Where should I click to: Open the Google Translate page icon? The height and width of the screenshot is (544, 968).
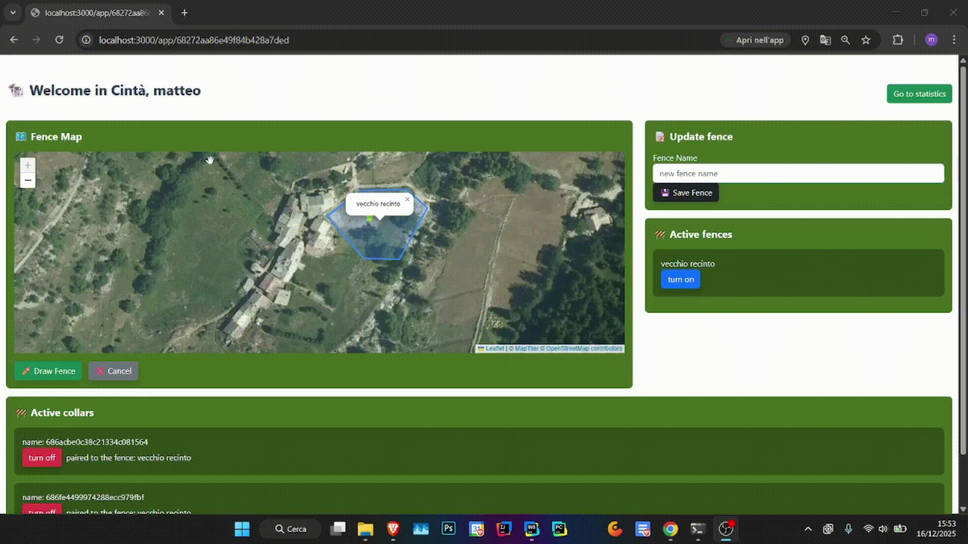825,40
